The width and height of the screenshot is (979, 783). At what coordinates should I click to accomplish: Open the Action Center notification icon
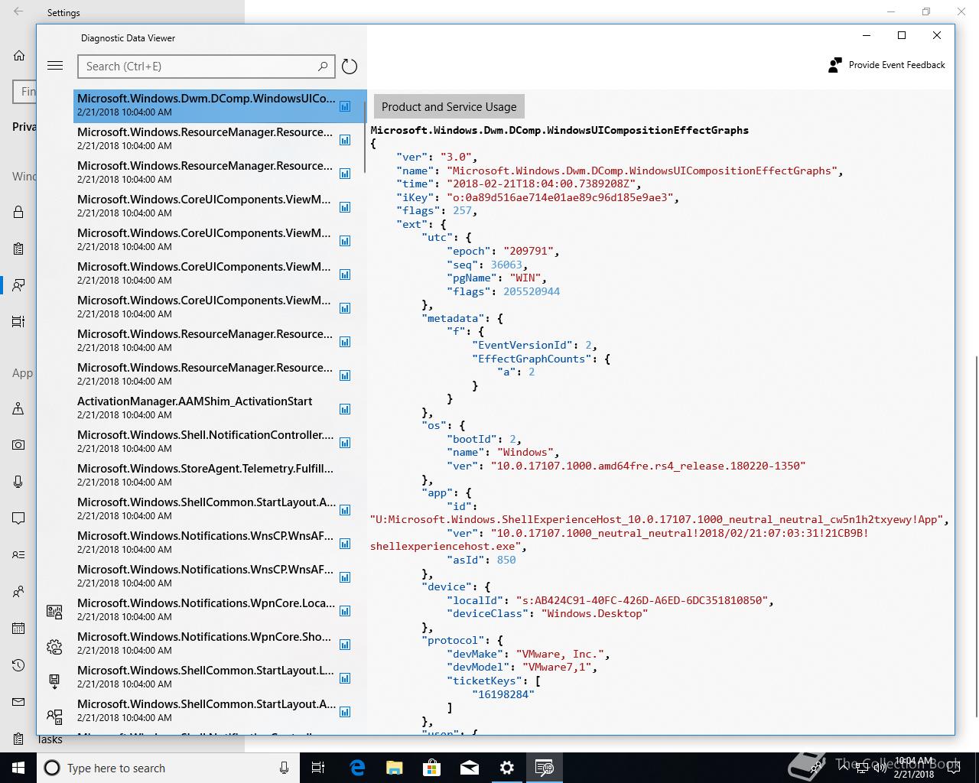[953, 768]
